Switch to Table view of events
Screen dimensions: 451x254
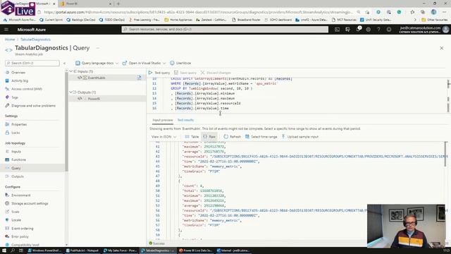click(x=192, y=137)
